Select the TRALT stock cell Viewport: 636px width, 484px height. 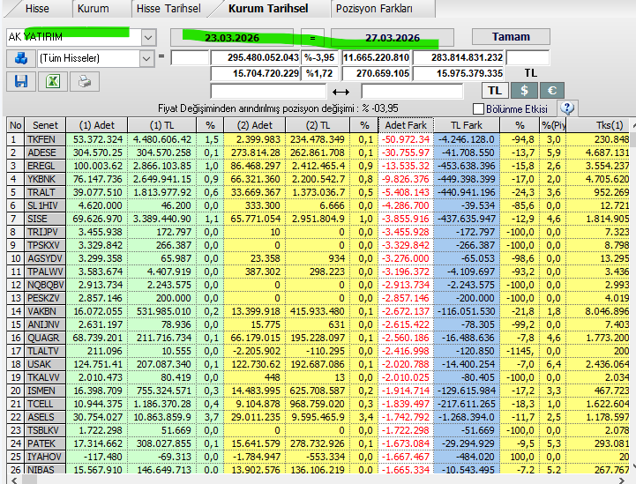pos(45,192)
